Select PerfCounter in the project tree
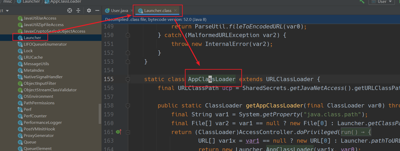This screenshot has height=151, width=400. click(x=35, y=116)
